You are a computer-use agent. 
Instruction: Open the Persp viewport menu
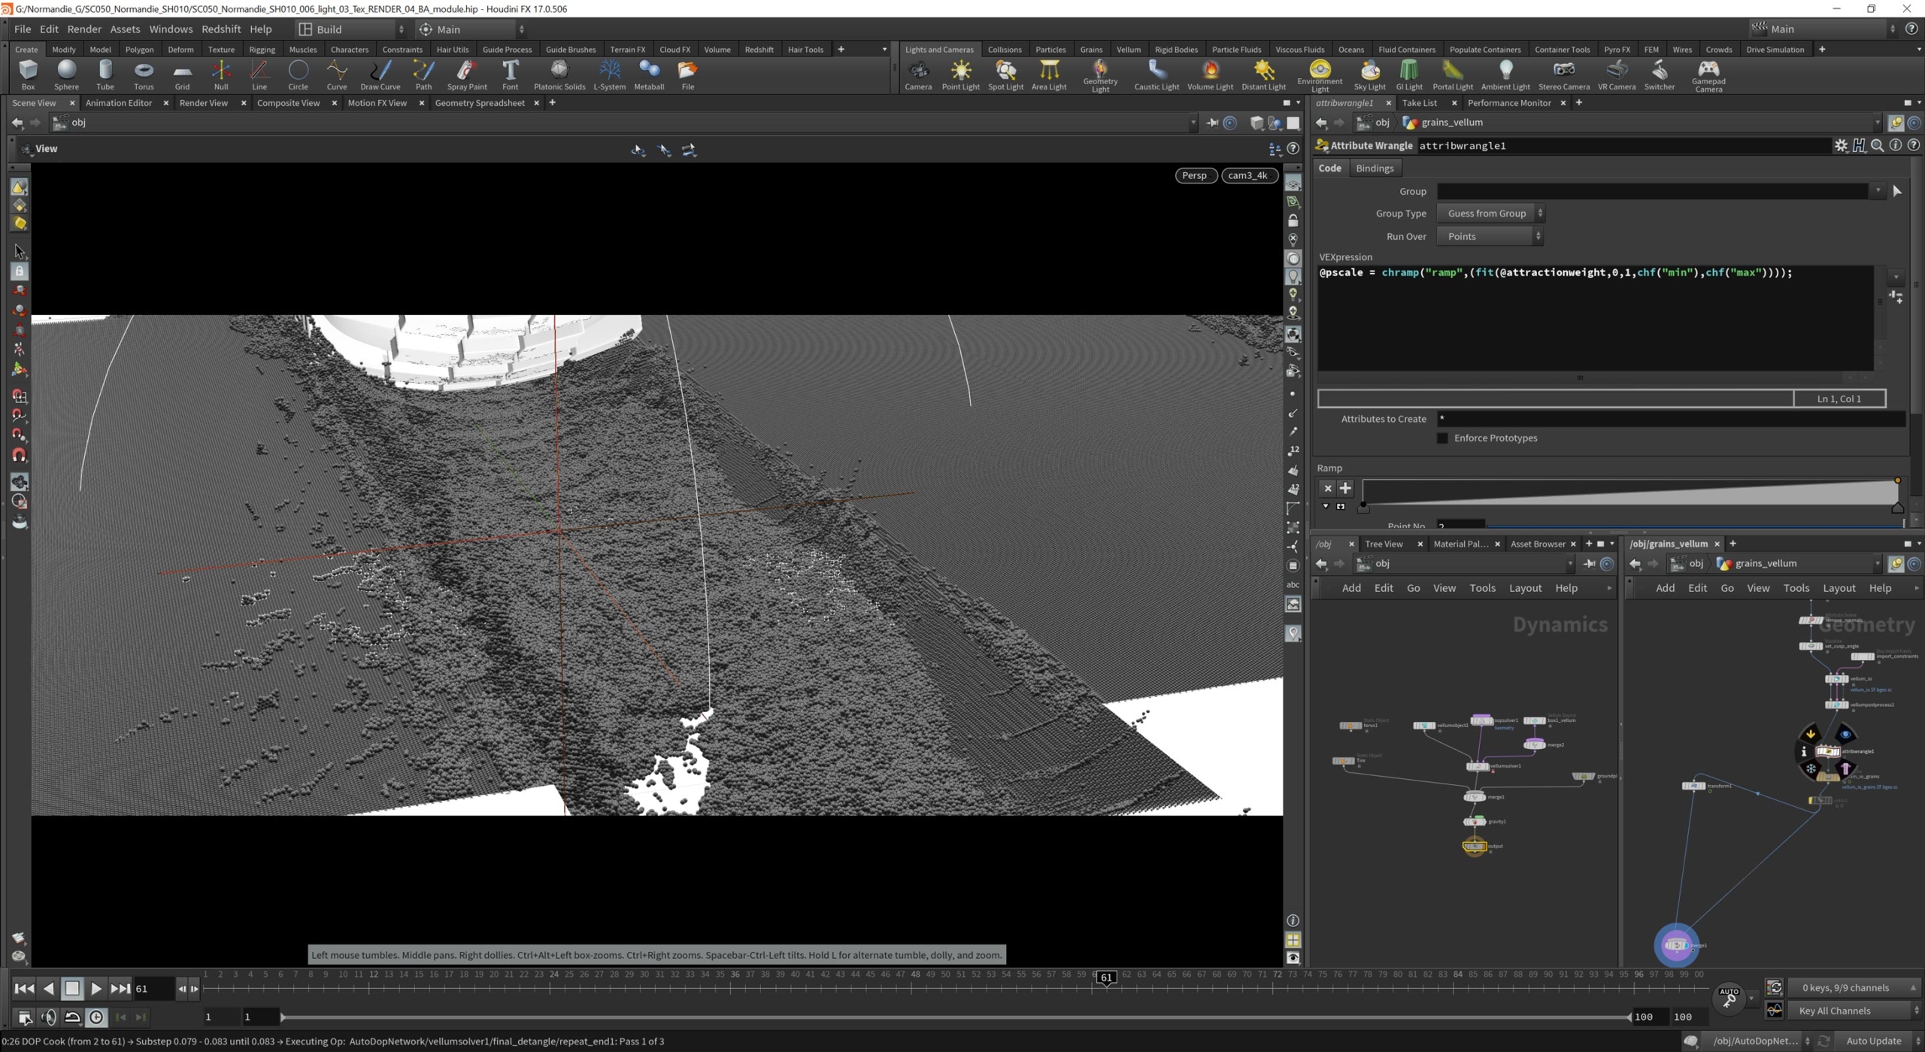coord(1194,175)
